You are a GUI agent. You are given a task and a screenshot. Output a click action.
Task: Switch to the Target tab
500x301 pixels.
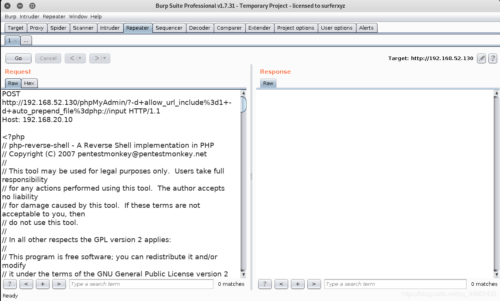(16, 28)
